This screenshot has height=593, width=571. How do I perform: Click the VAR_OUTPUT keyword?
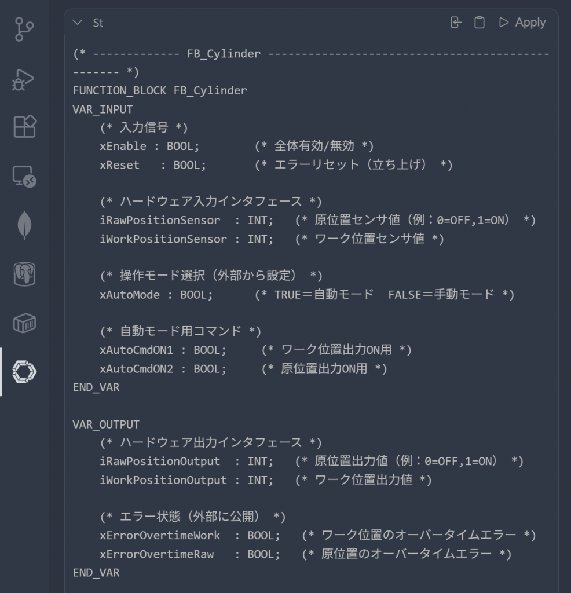coord(106,424)
